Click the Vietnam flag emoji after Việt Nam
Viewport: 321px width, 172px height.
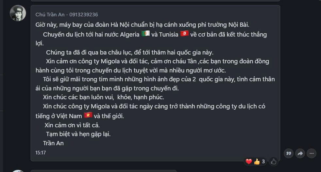click(x=88, y=115)
